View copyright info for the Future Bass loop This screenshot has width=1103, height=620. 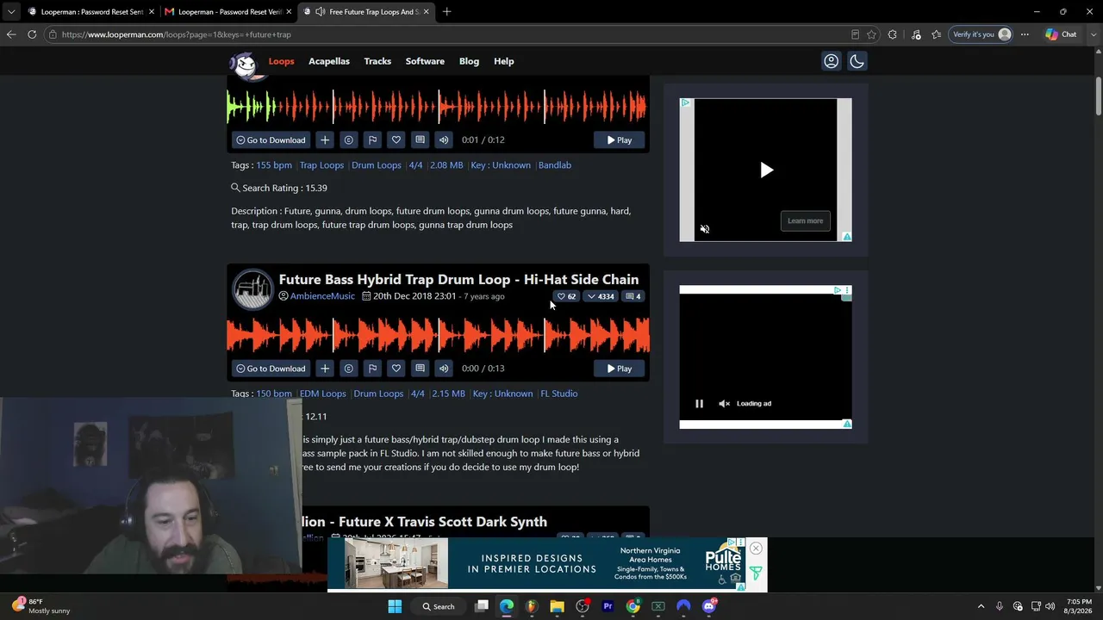(348, 368)
